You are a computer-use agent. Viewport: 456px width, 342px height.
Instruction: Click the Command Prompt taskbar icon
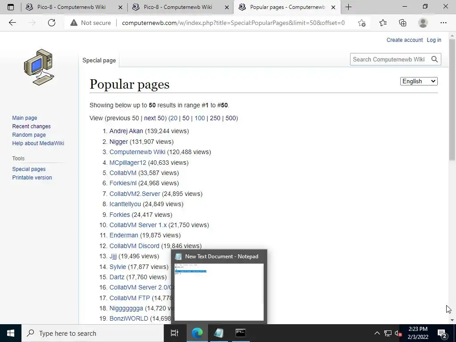coord(240,333)
